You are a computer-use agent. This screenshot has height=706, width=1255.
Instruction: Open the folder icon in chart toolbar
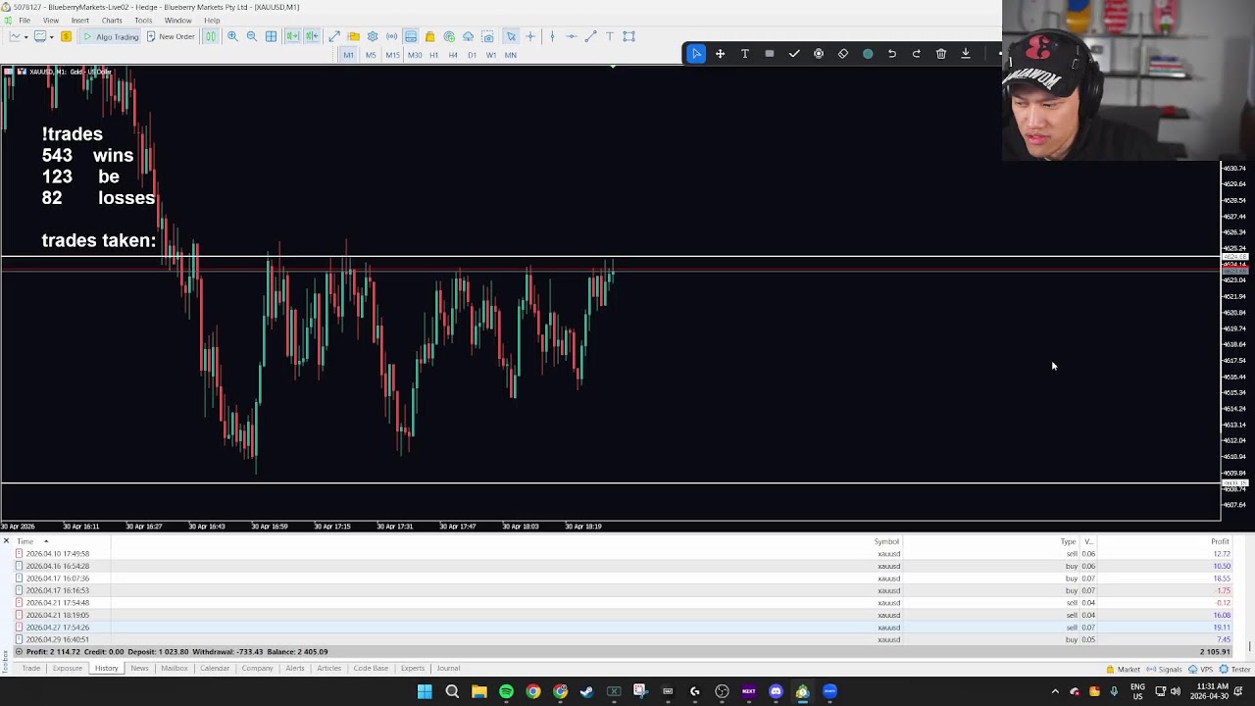click(353, 36)
